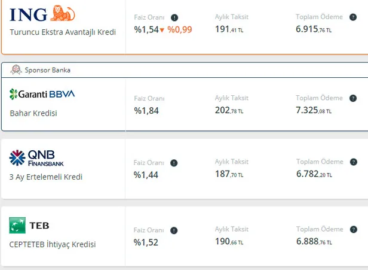
Task: Open Faiz Oranı info icon for TEB
Action: click(174, 230)
